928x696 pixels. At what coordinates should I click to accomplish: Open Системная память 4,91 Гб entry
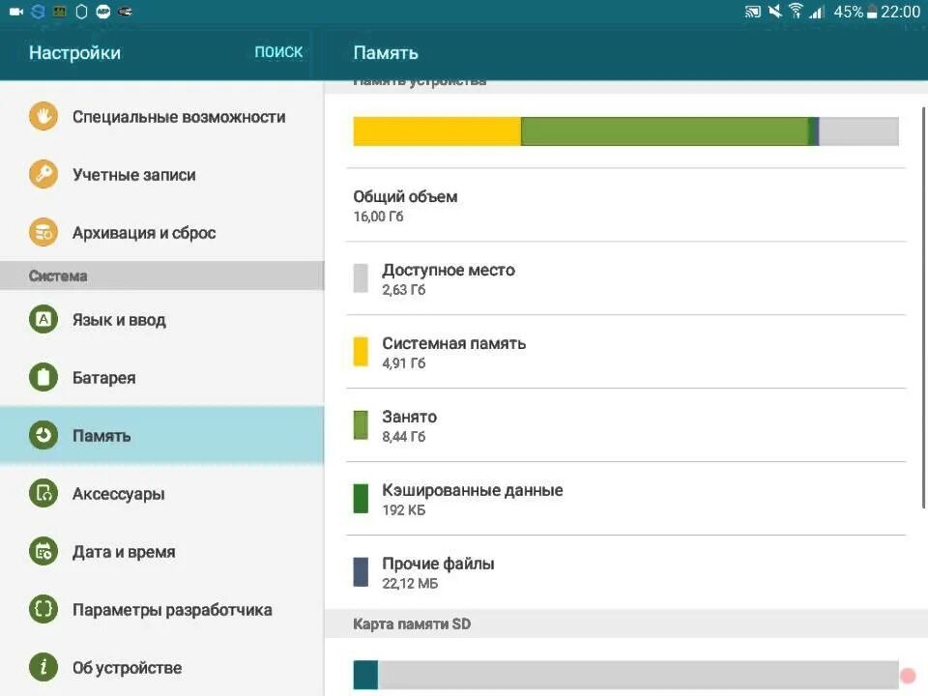pos(626,352)
